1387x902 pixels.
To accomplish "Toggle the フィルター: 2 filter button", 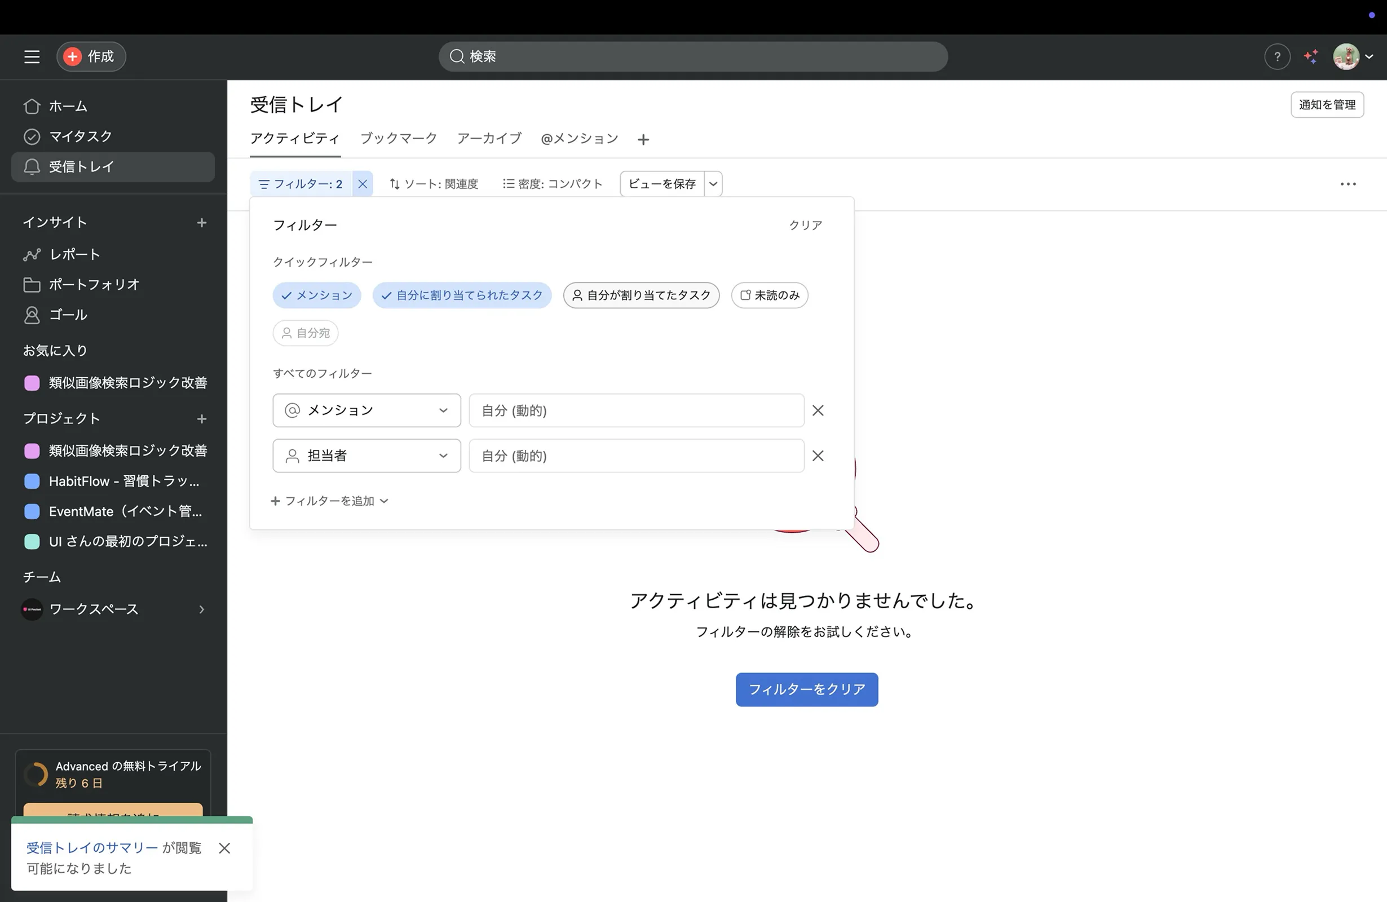I will [301, 184].
